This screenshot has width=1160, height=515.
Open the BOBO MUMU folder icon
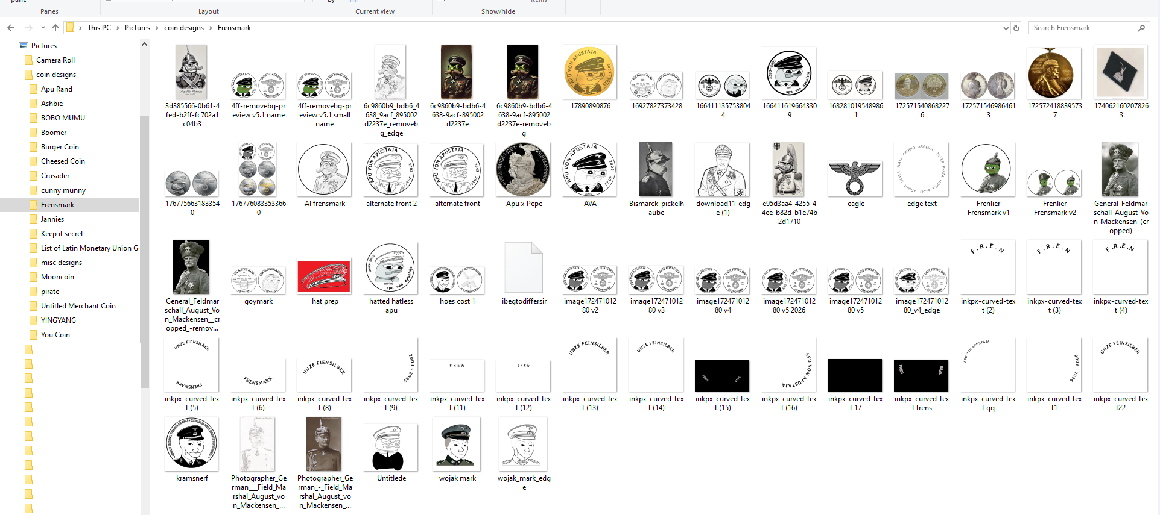33,118
